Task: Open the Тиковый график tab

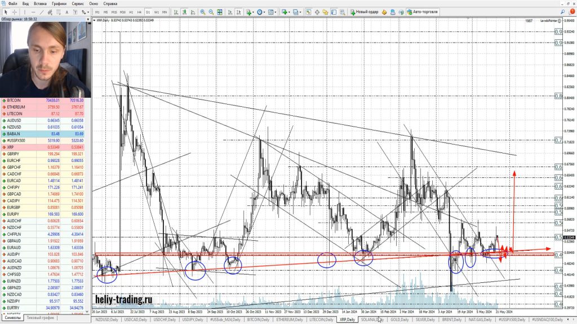Action: 41,317
